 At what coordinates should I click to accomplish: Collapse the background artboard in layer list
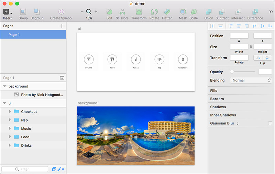point(4,86)
